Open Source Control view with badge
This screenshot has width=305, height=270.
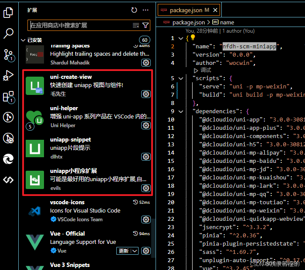tap(9, 55)
